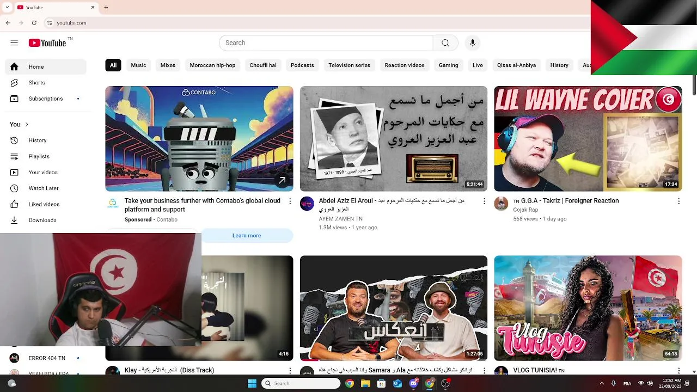Viewport: 697px width, 392px height.
Task: Close the YouTube browser tab
Action: click(93, 8)
